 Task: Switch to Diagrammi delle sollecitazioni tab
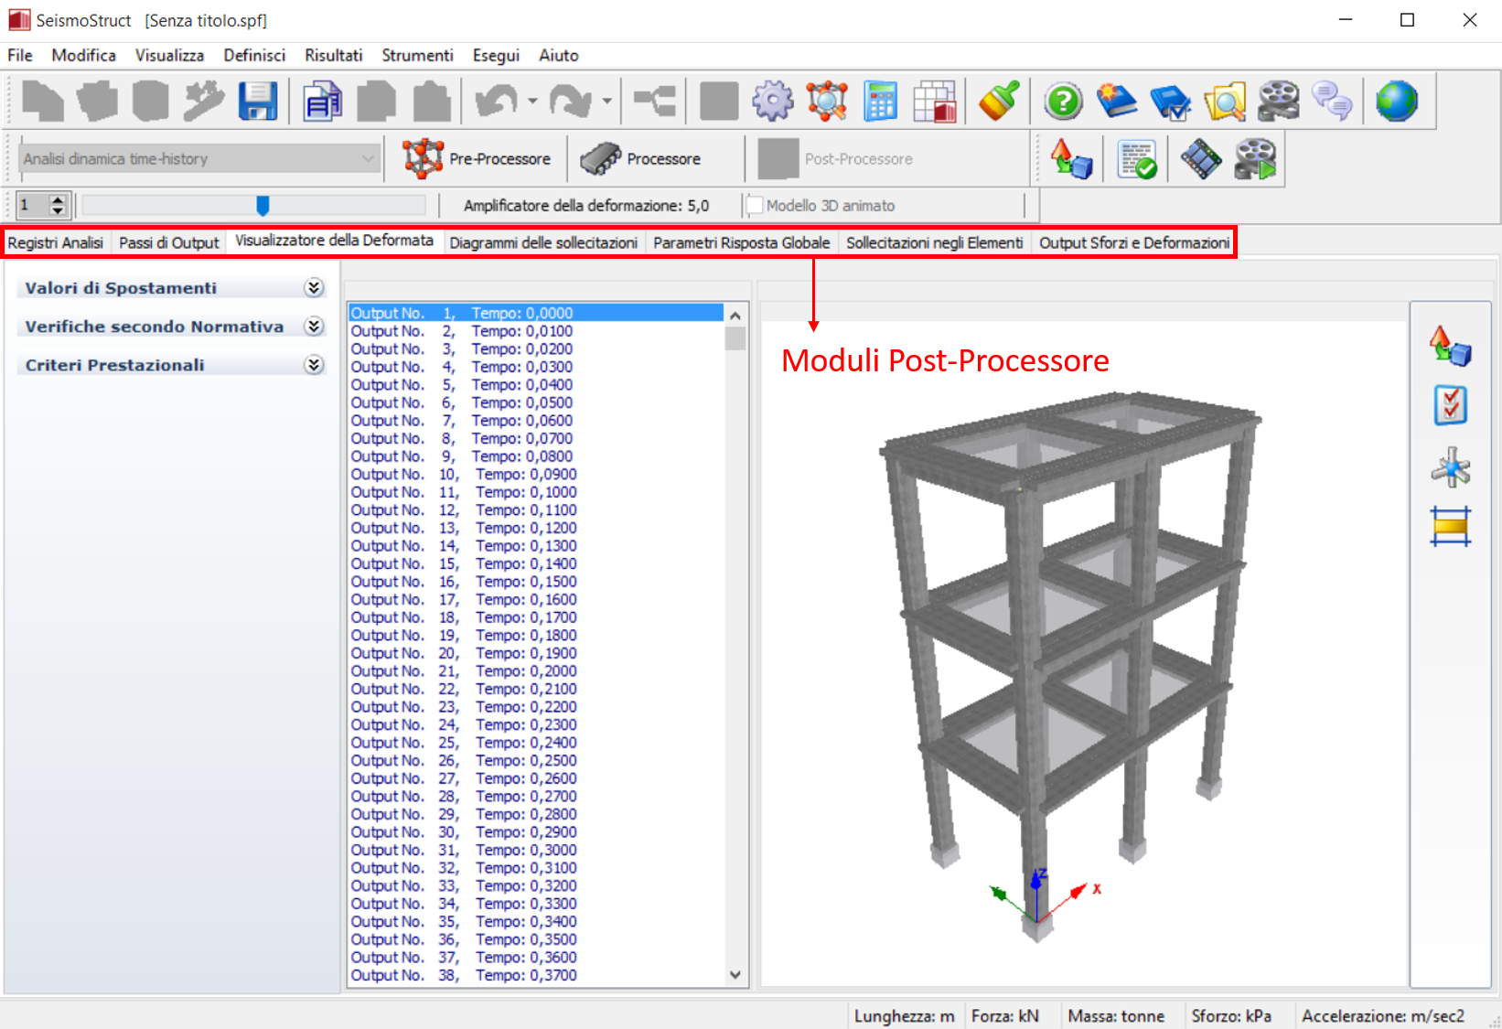click(x=543, y=243)
